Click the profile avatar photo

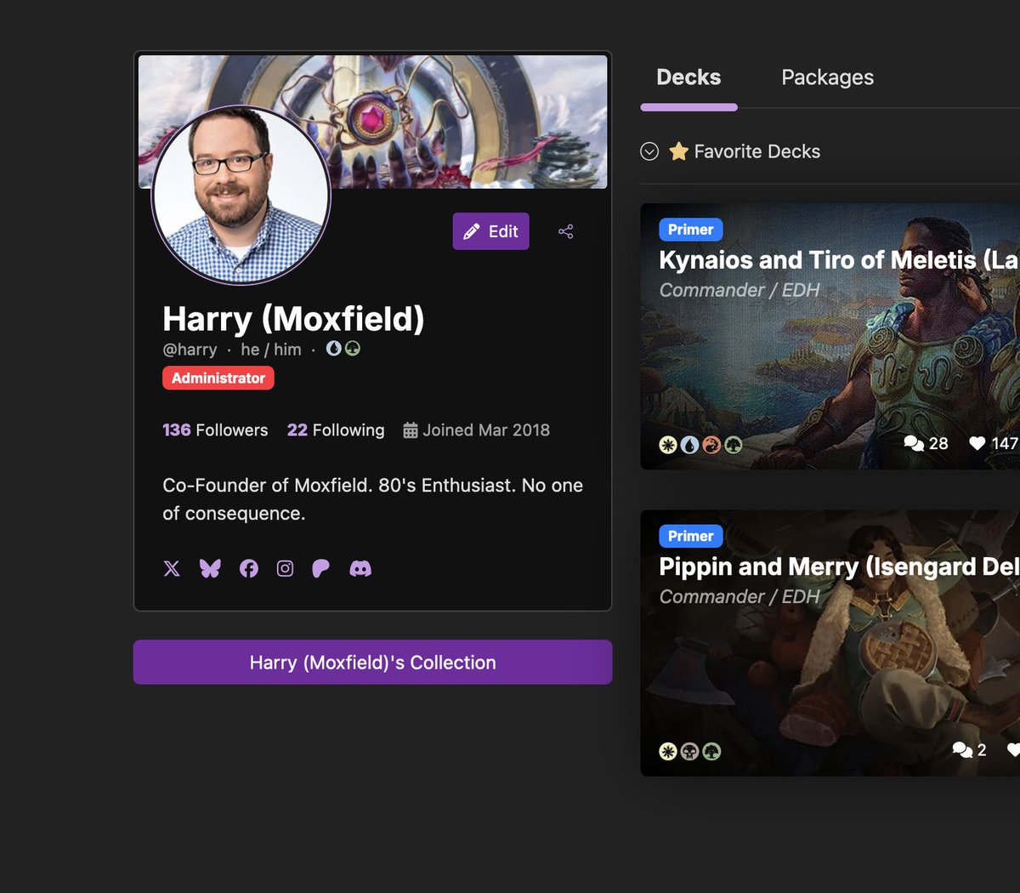point(241,195)
